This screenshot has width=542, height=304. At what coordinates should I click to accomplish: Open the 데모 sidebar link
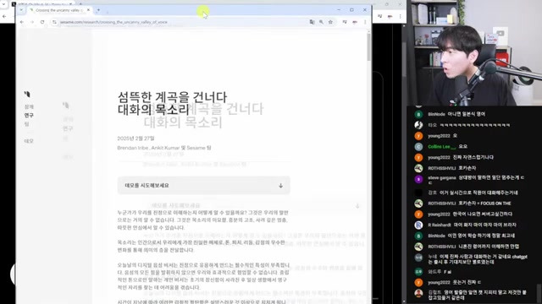coord(29,141)
